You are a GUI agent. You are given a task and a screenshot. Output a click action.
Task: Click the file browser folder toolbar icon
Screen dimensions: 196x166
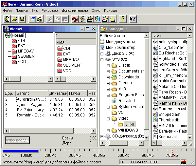click(x=113, y=19)
